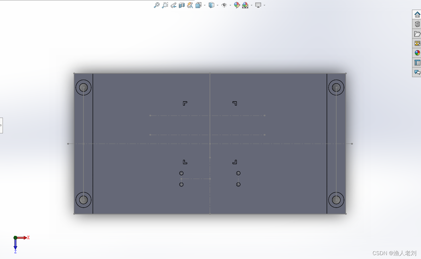421x259 pixels.
Task: Click the green origin ball of triad
Action: (15, 238)
